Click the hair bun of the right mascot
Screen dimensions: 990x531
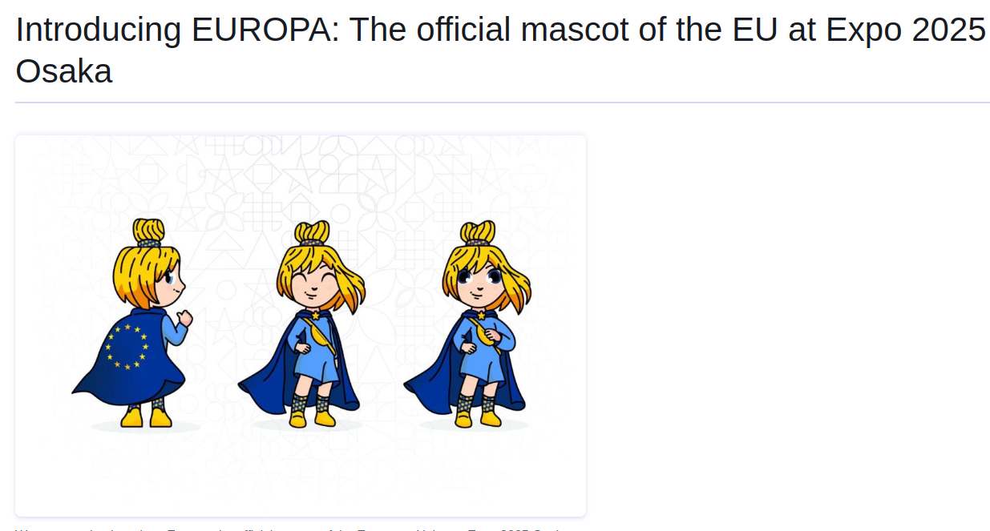478,233
